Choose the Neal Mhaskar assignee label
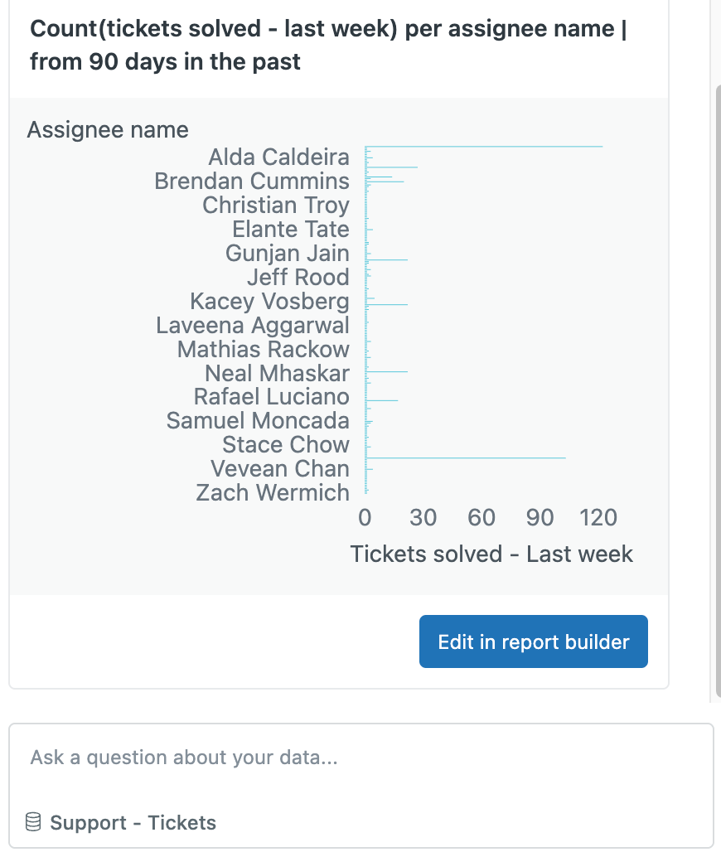The height and width of the screenshot is (852, 721). pos(277,373)
